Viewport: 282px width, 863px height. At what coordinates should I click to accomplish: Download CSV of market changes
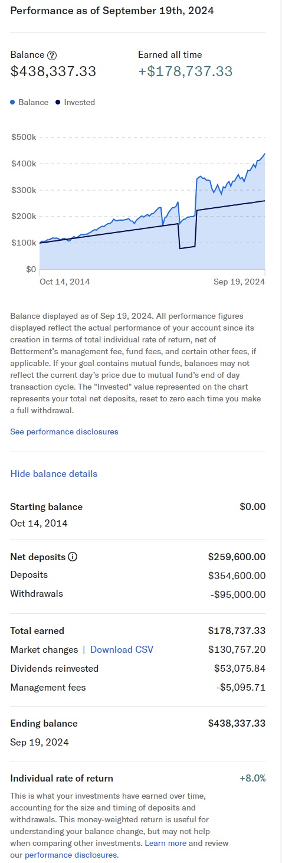pos(122,649)
